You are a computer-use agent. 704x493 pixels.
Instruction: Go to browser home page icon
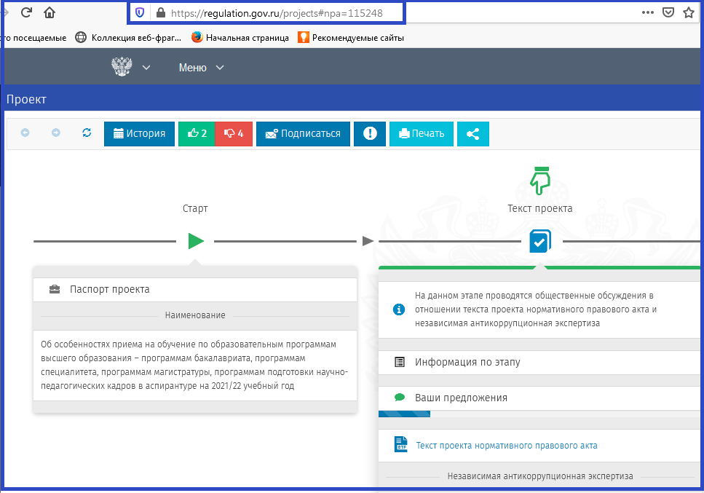coord(50,12)
